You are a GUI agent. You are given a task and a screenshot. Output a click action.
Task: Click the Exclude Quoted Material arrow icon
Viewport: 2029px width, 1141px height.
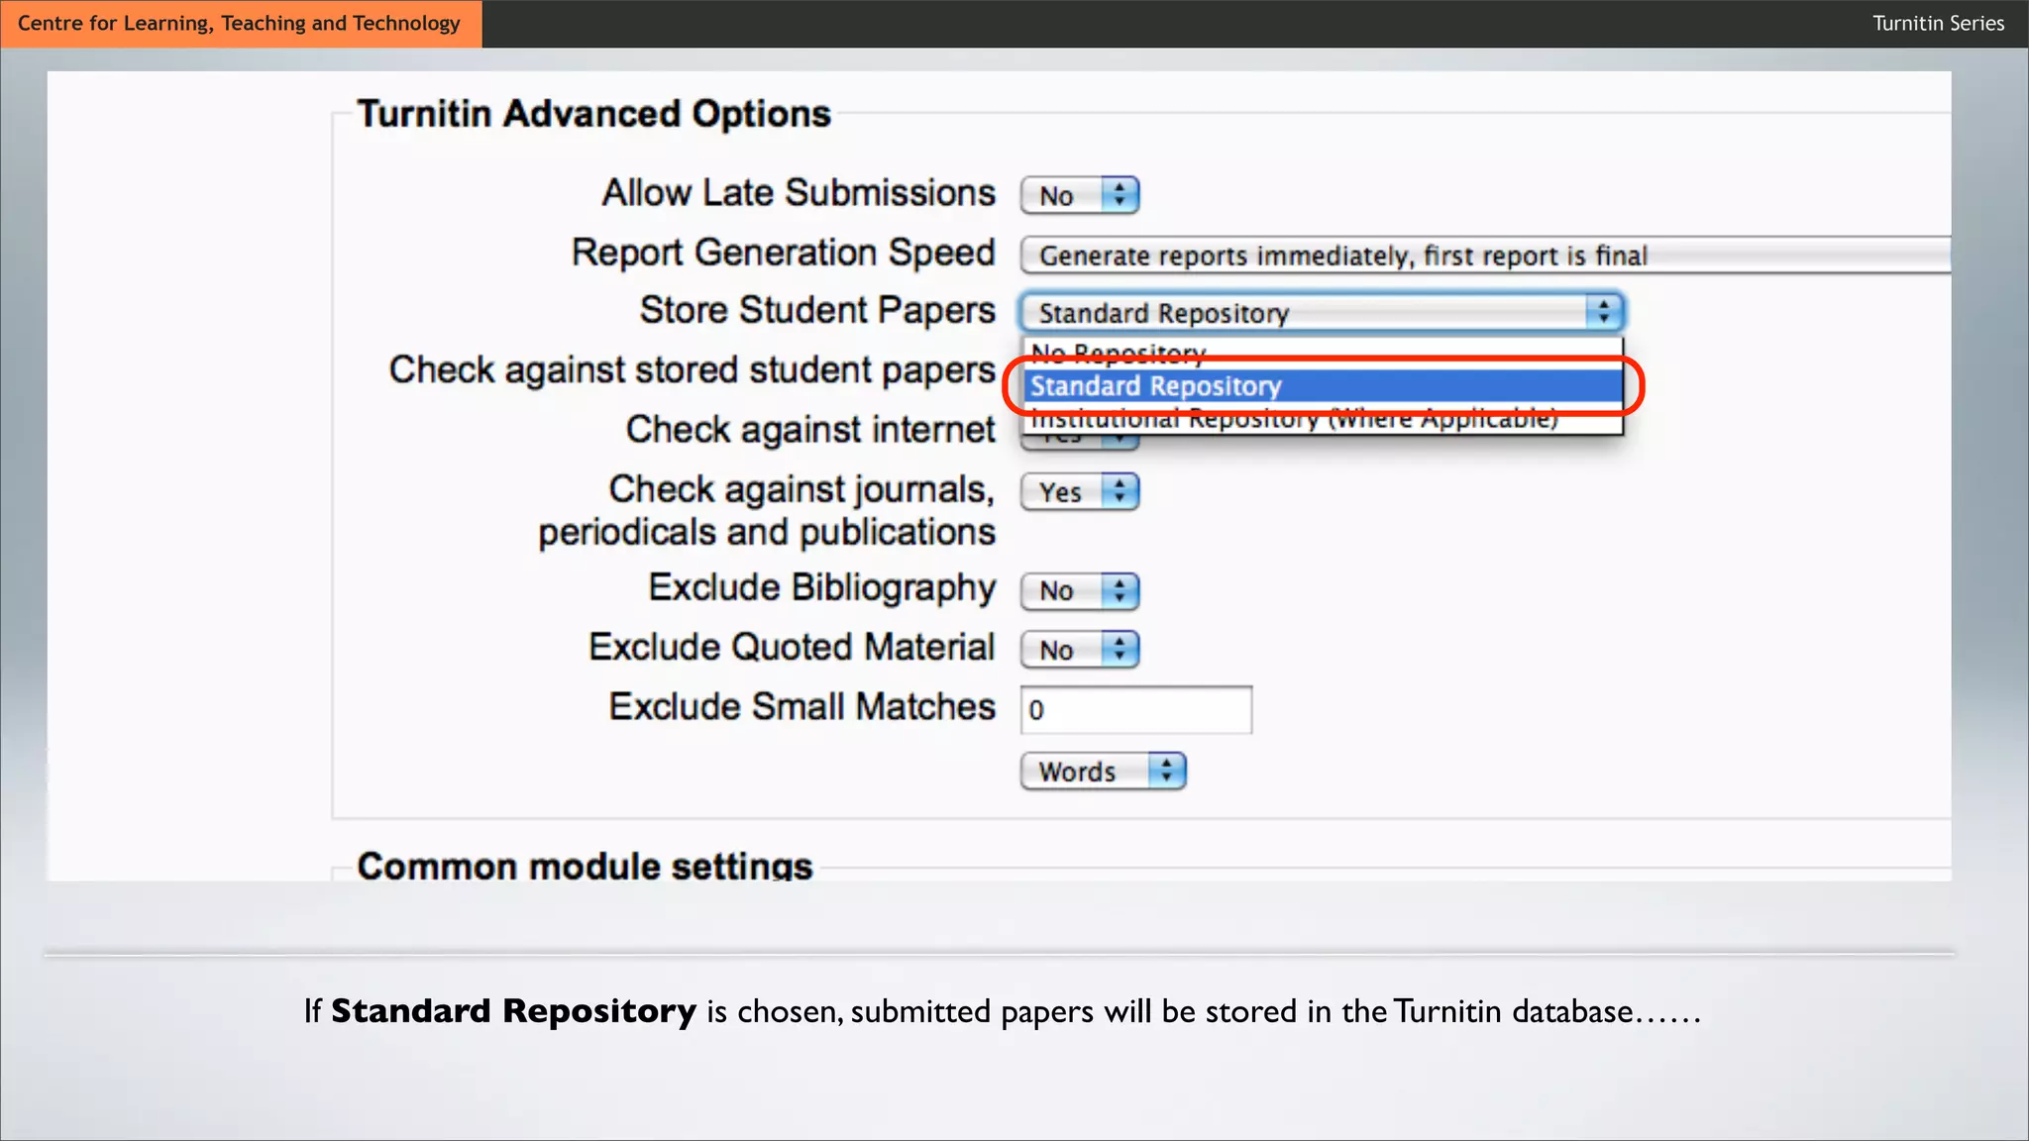click(1120, 650)
